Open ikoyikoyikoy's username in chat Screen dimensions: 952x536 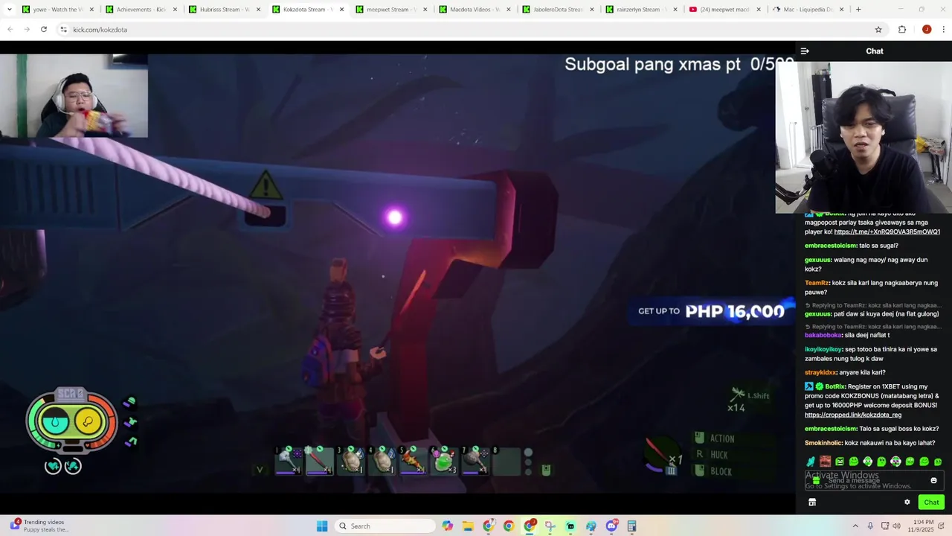tap(823, 349)
